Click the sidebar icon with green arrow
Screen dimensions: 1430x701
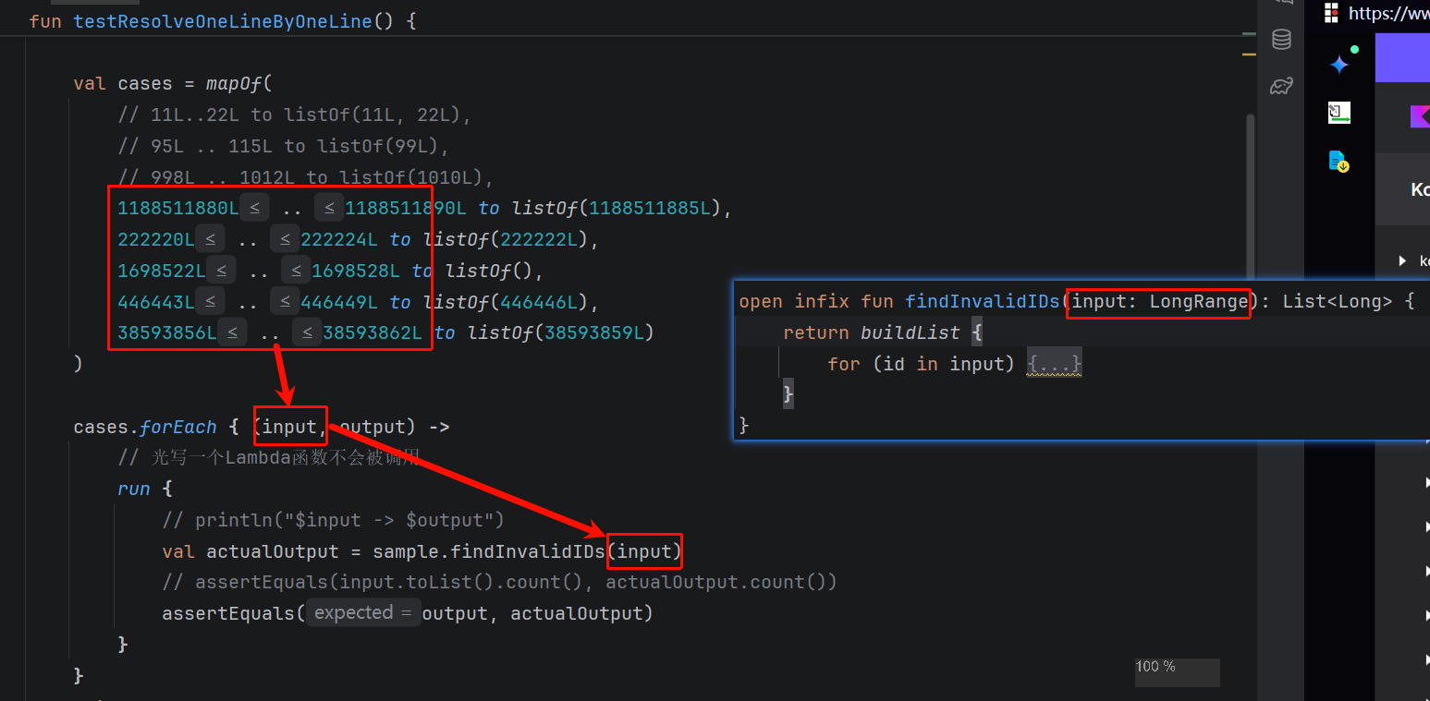[1339, 114]
